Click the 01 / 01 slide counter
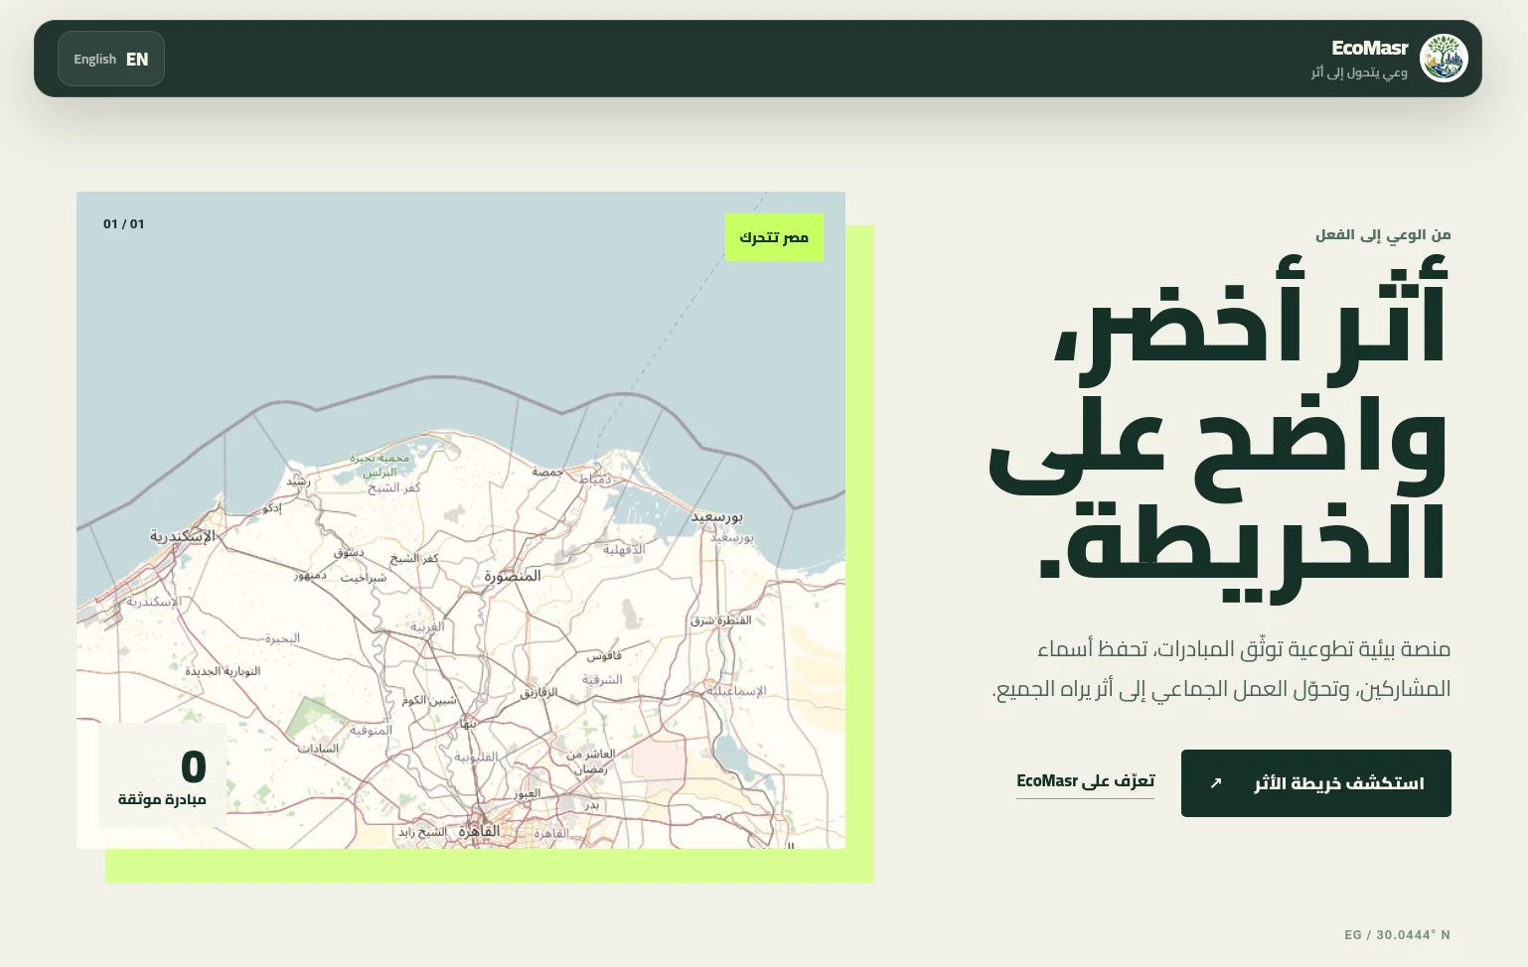 [124, 224]
